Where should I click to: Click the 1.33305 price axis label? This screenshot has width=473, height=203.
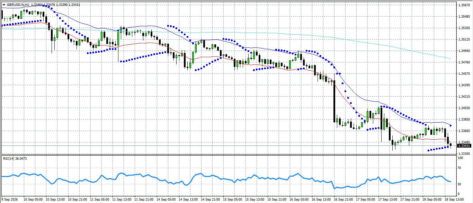[463, 153]
